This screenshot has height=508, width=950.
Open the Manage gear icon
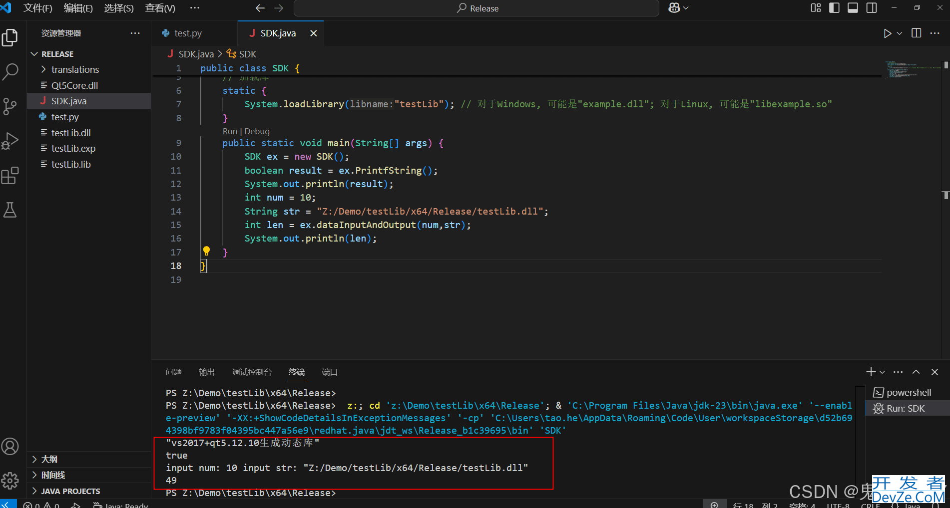10,481
